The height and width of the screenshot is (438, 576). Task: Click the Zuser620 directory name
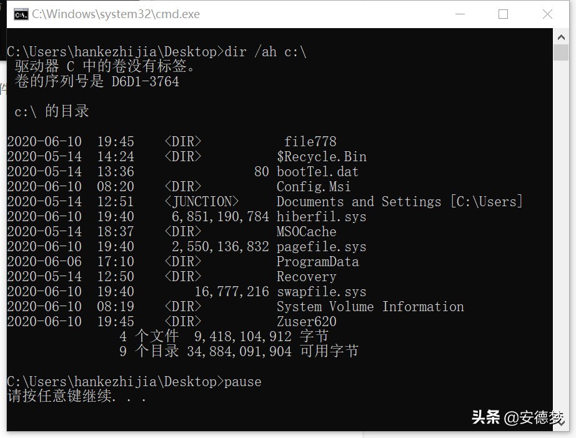[x=306, y=322]
